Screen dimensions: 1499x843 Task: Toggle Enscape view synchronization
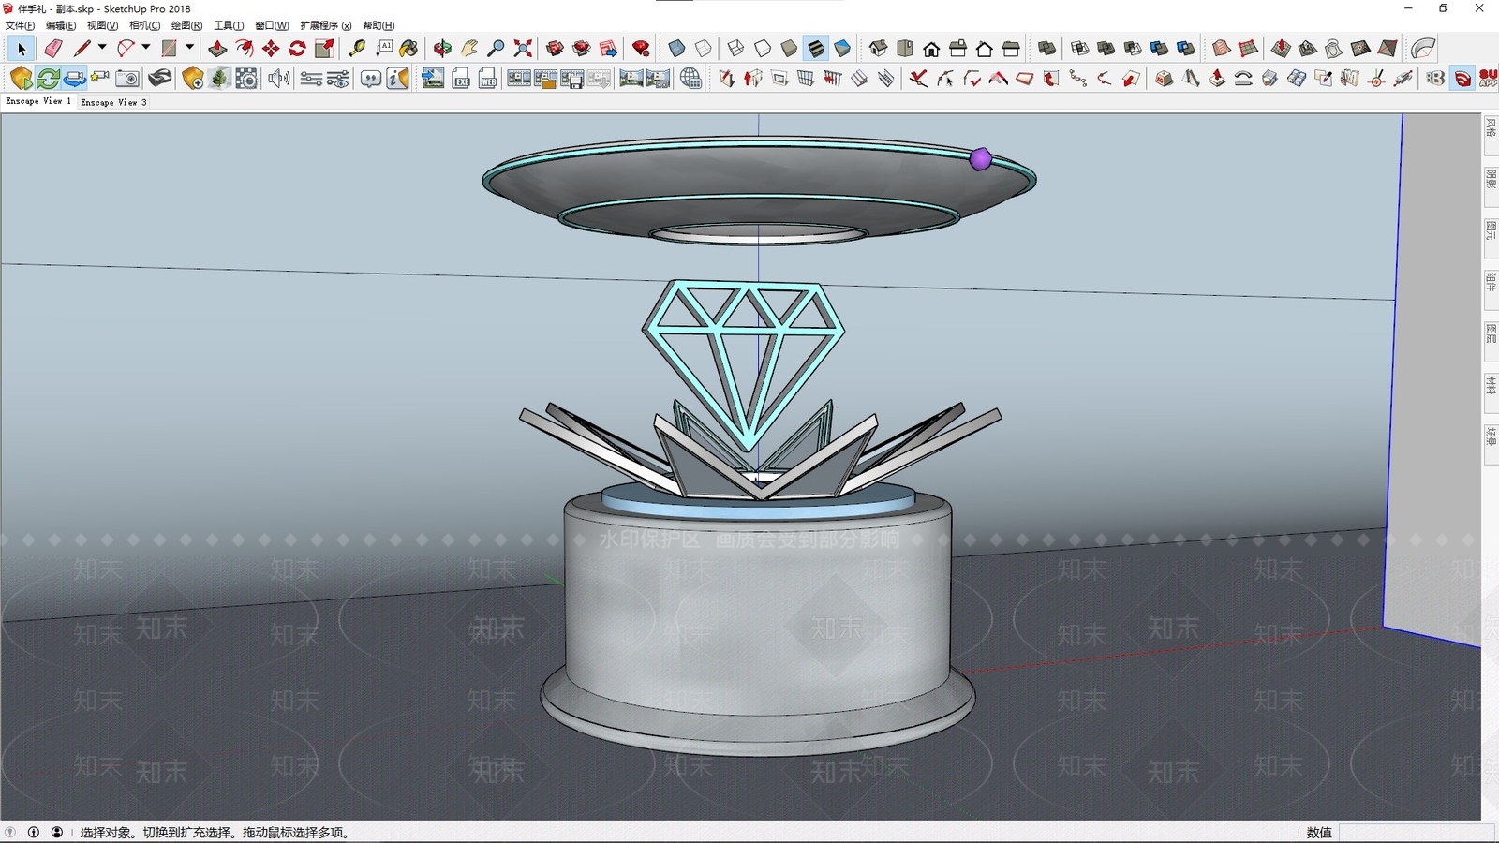click(x=75, y=79)
